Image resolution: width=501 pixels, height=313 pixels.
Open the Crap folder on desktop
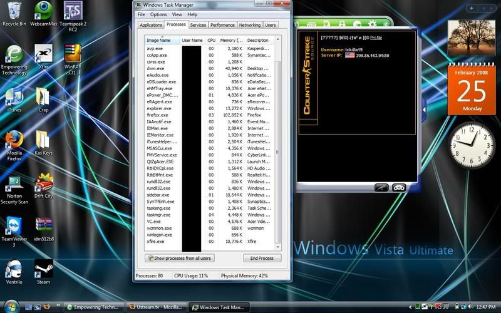pyautogui.click(x=43, y=100)
